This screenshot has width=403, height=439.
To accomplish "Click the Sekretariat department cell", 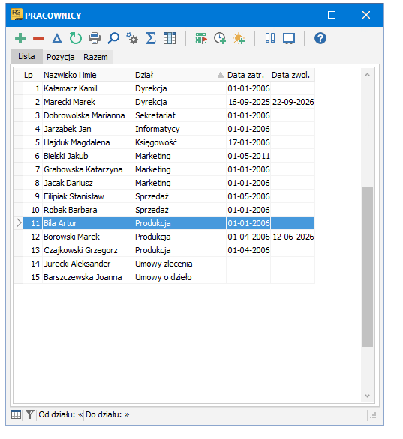I will 180,115.
